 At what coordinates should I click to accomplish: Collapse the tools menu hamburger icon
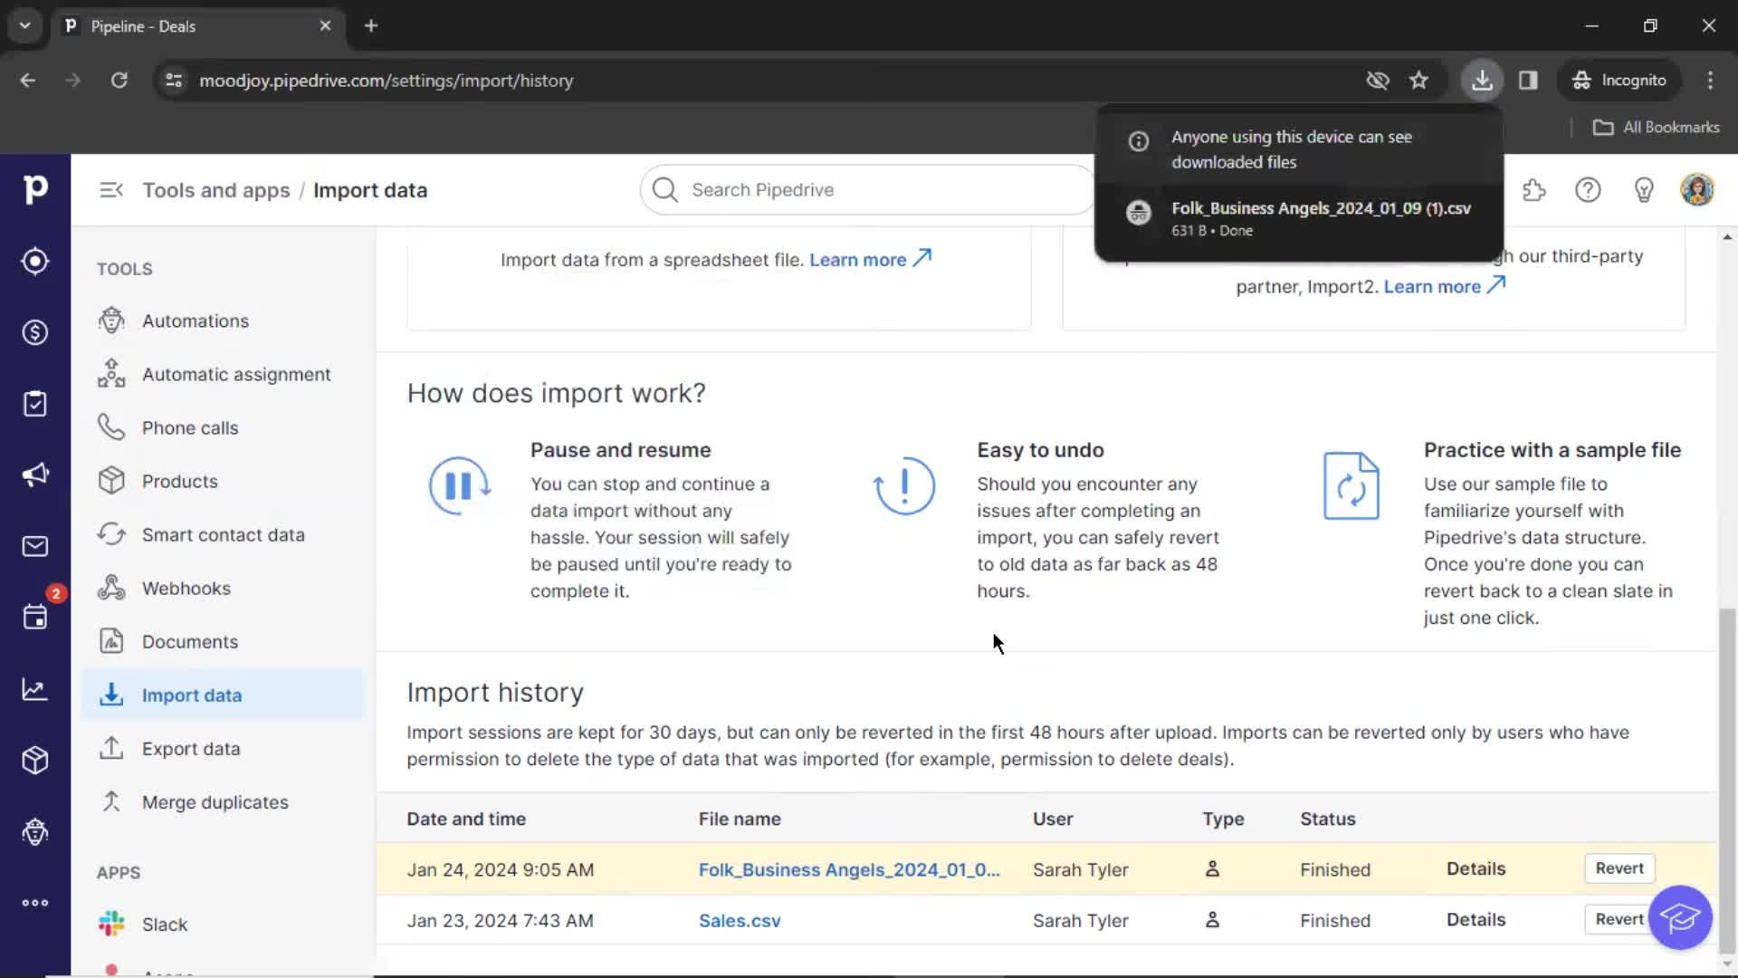click(x=111, y=190)
